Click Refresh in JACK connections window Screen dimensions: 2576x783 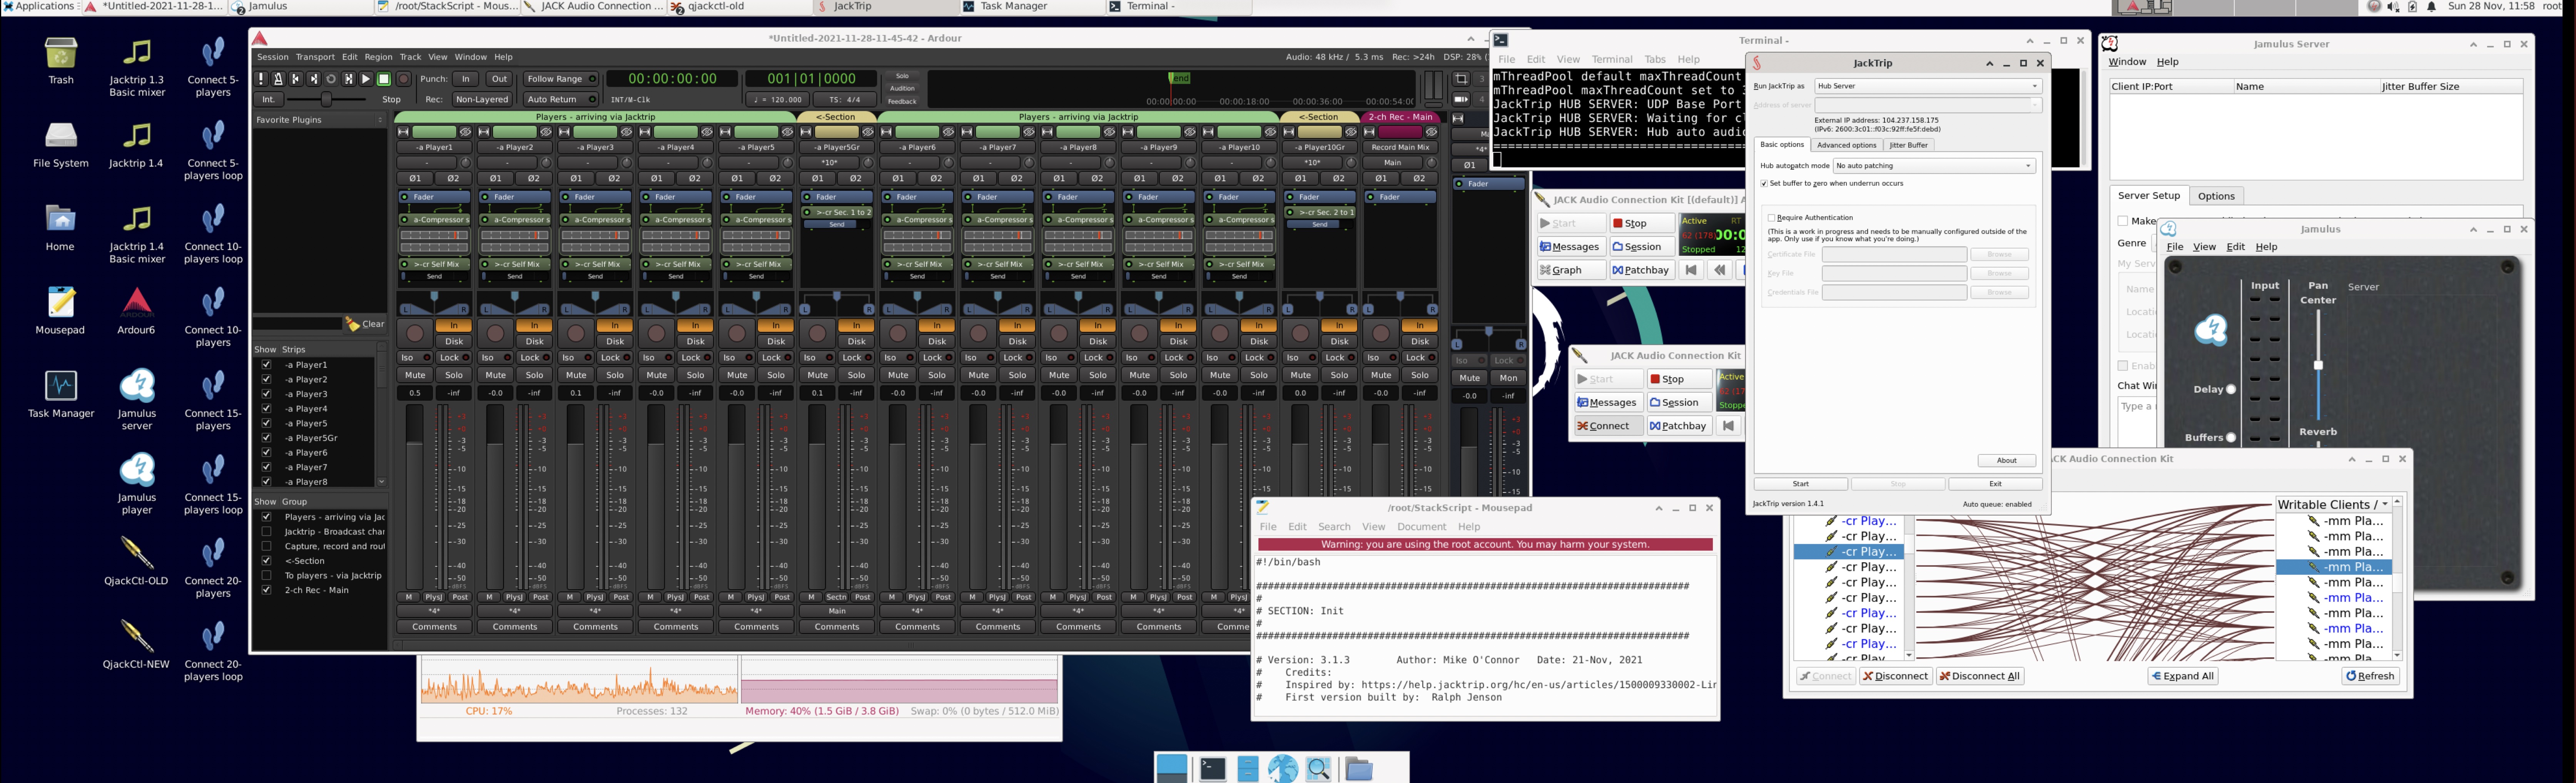2370,677
